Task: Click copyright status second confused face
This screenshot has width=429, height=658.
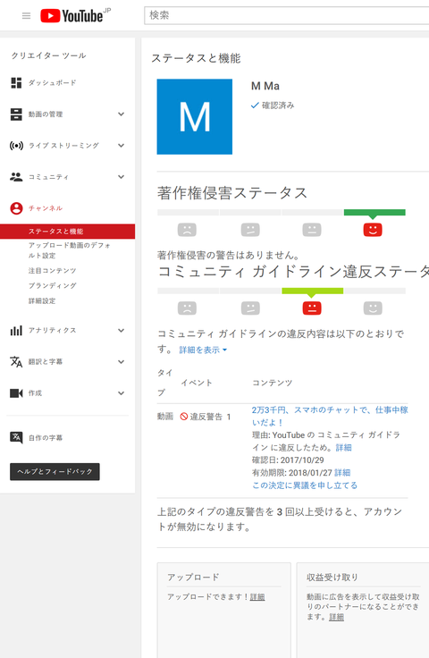Action: (x=250, y=230)
